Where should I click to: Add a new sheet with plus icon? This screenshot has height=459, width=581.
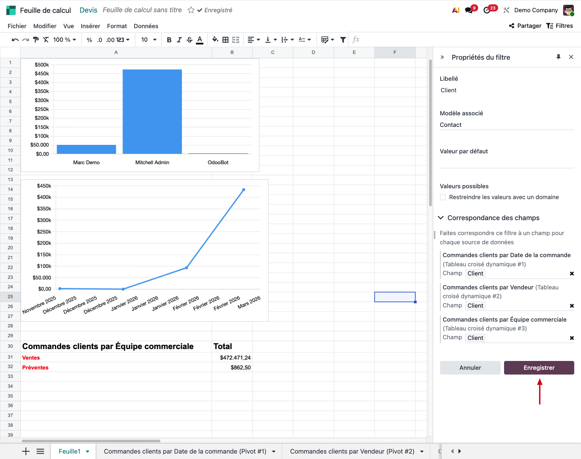coord(26,451)
